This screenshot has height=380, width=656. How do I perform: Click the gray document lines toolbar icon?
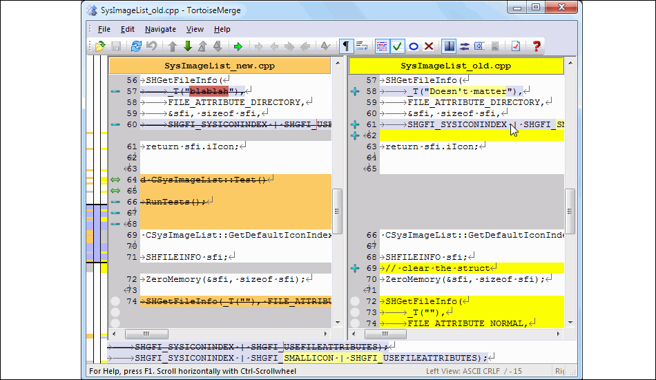[495, 46]
